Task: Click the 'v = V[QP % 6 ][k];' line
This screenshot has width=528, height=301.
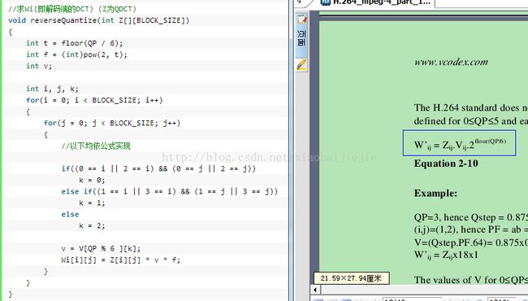Action: [x=101, y=249]
